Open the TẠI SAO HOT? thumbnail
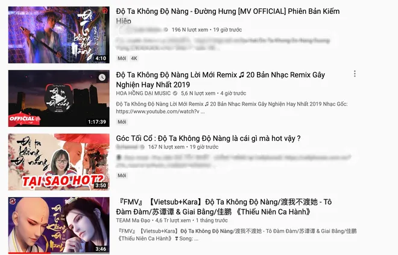The height and width of the screenshot is (255, 398). point(59,162)
